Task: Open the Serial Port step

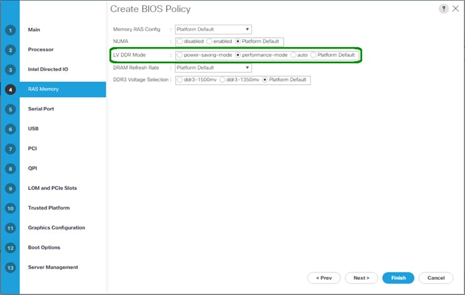Action: [x=41, y=109]
